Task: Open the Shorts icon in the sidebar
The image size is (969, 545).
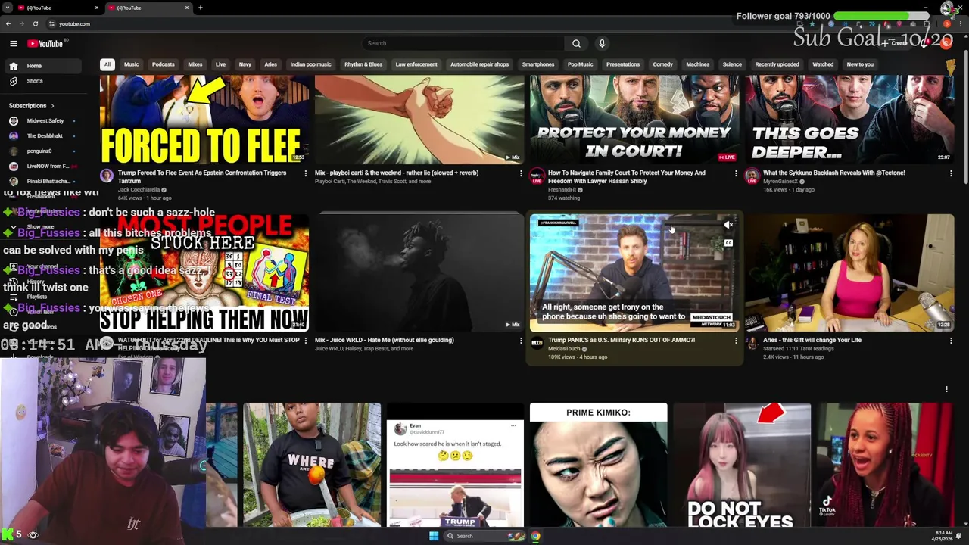Action: click(14, 81)
